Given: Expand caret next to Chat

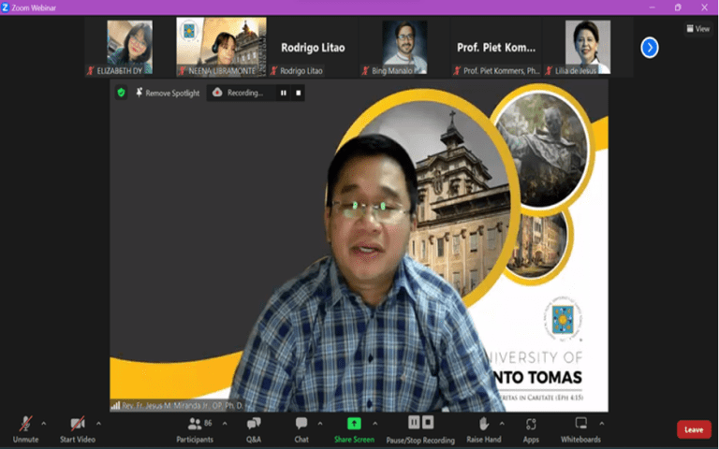Looking at the screenshot, I should point(320,424).
